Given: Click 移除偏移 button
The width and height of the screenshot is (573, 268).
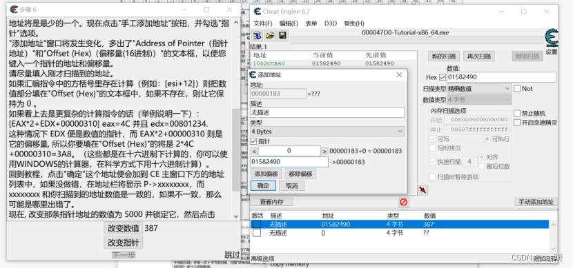Looking at the screenshot, I should pos(300,174).
